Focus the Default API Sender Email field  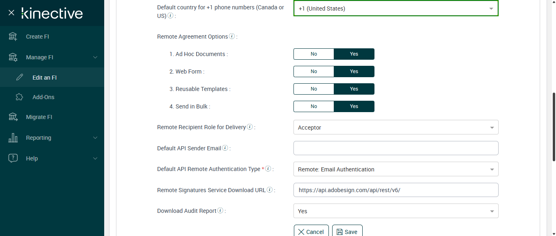[x=396, y=148]
